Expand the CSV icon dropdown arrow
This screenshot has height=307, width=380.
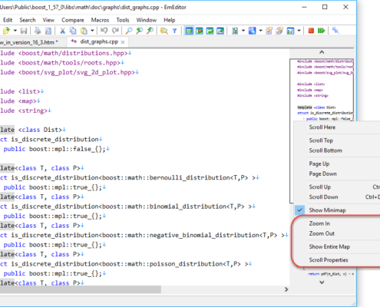[243, 31]
